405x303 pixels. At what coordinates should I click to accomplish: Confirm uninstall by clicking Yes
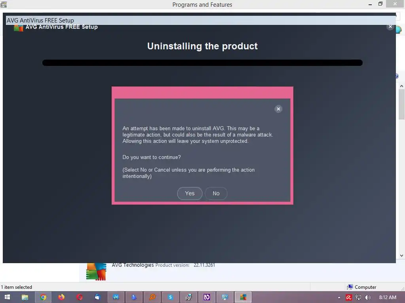pos(189,193)
